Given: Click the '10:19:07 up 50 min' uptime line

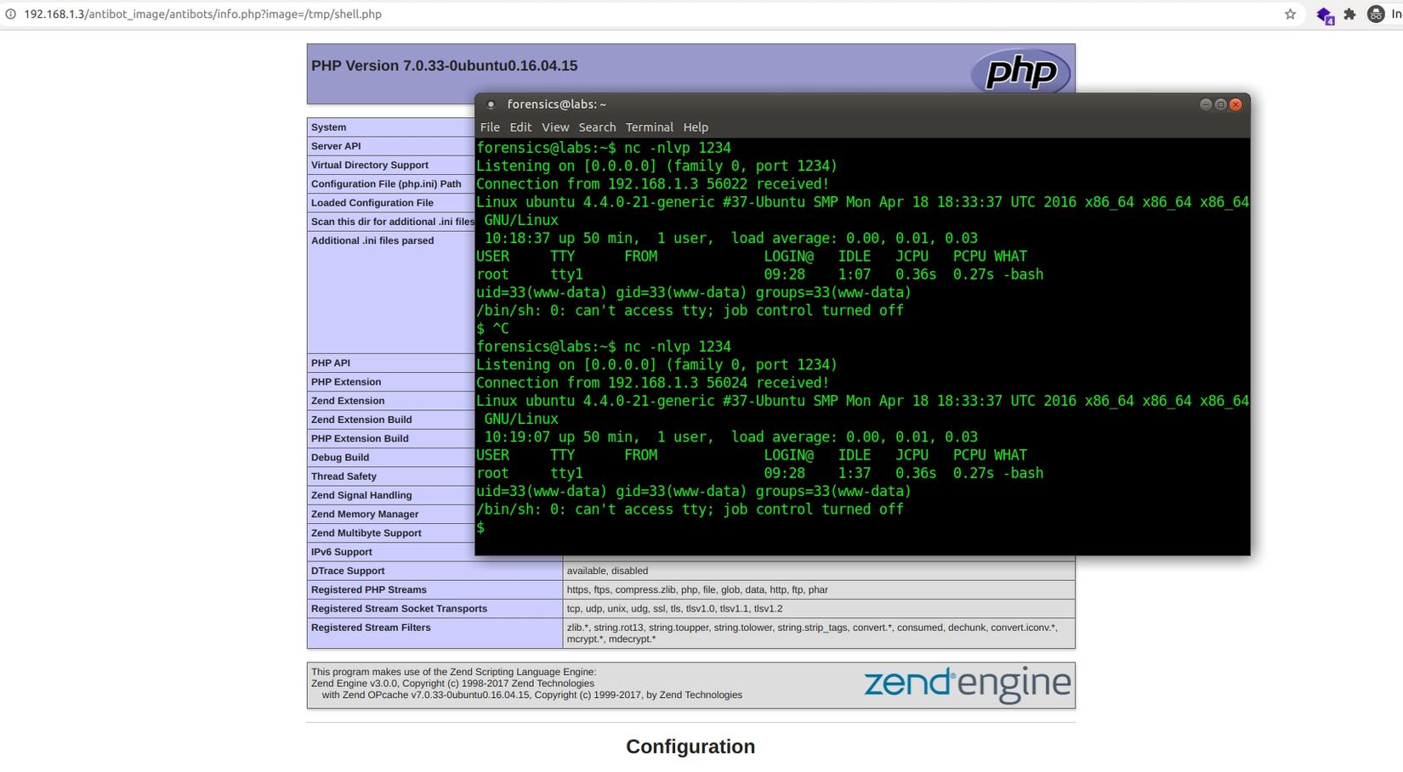Looking at the screenshot, I should 731,437.
